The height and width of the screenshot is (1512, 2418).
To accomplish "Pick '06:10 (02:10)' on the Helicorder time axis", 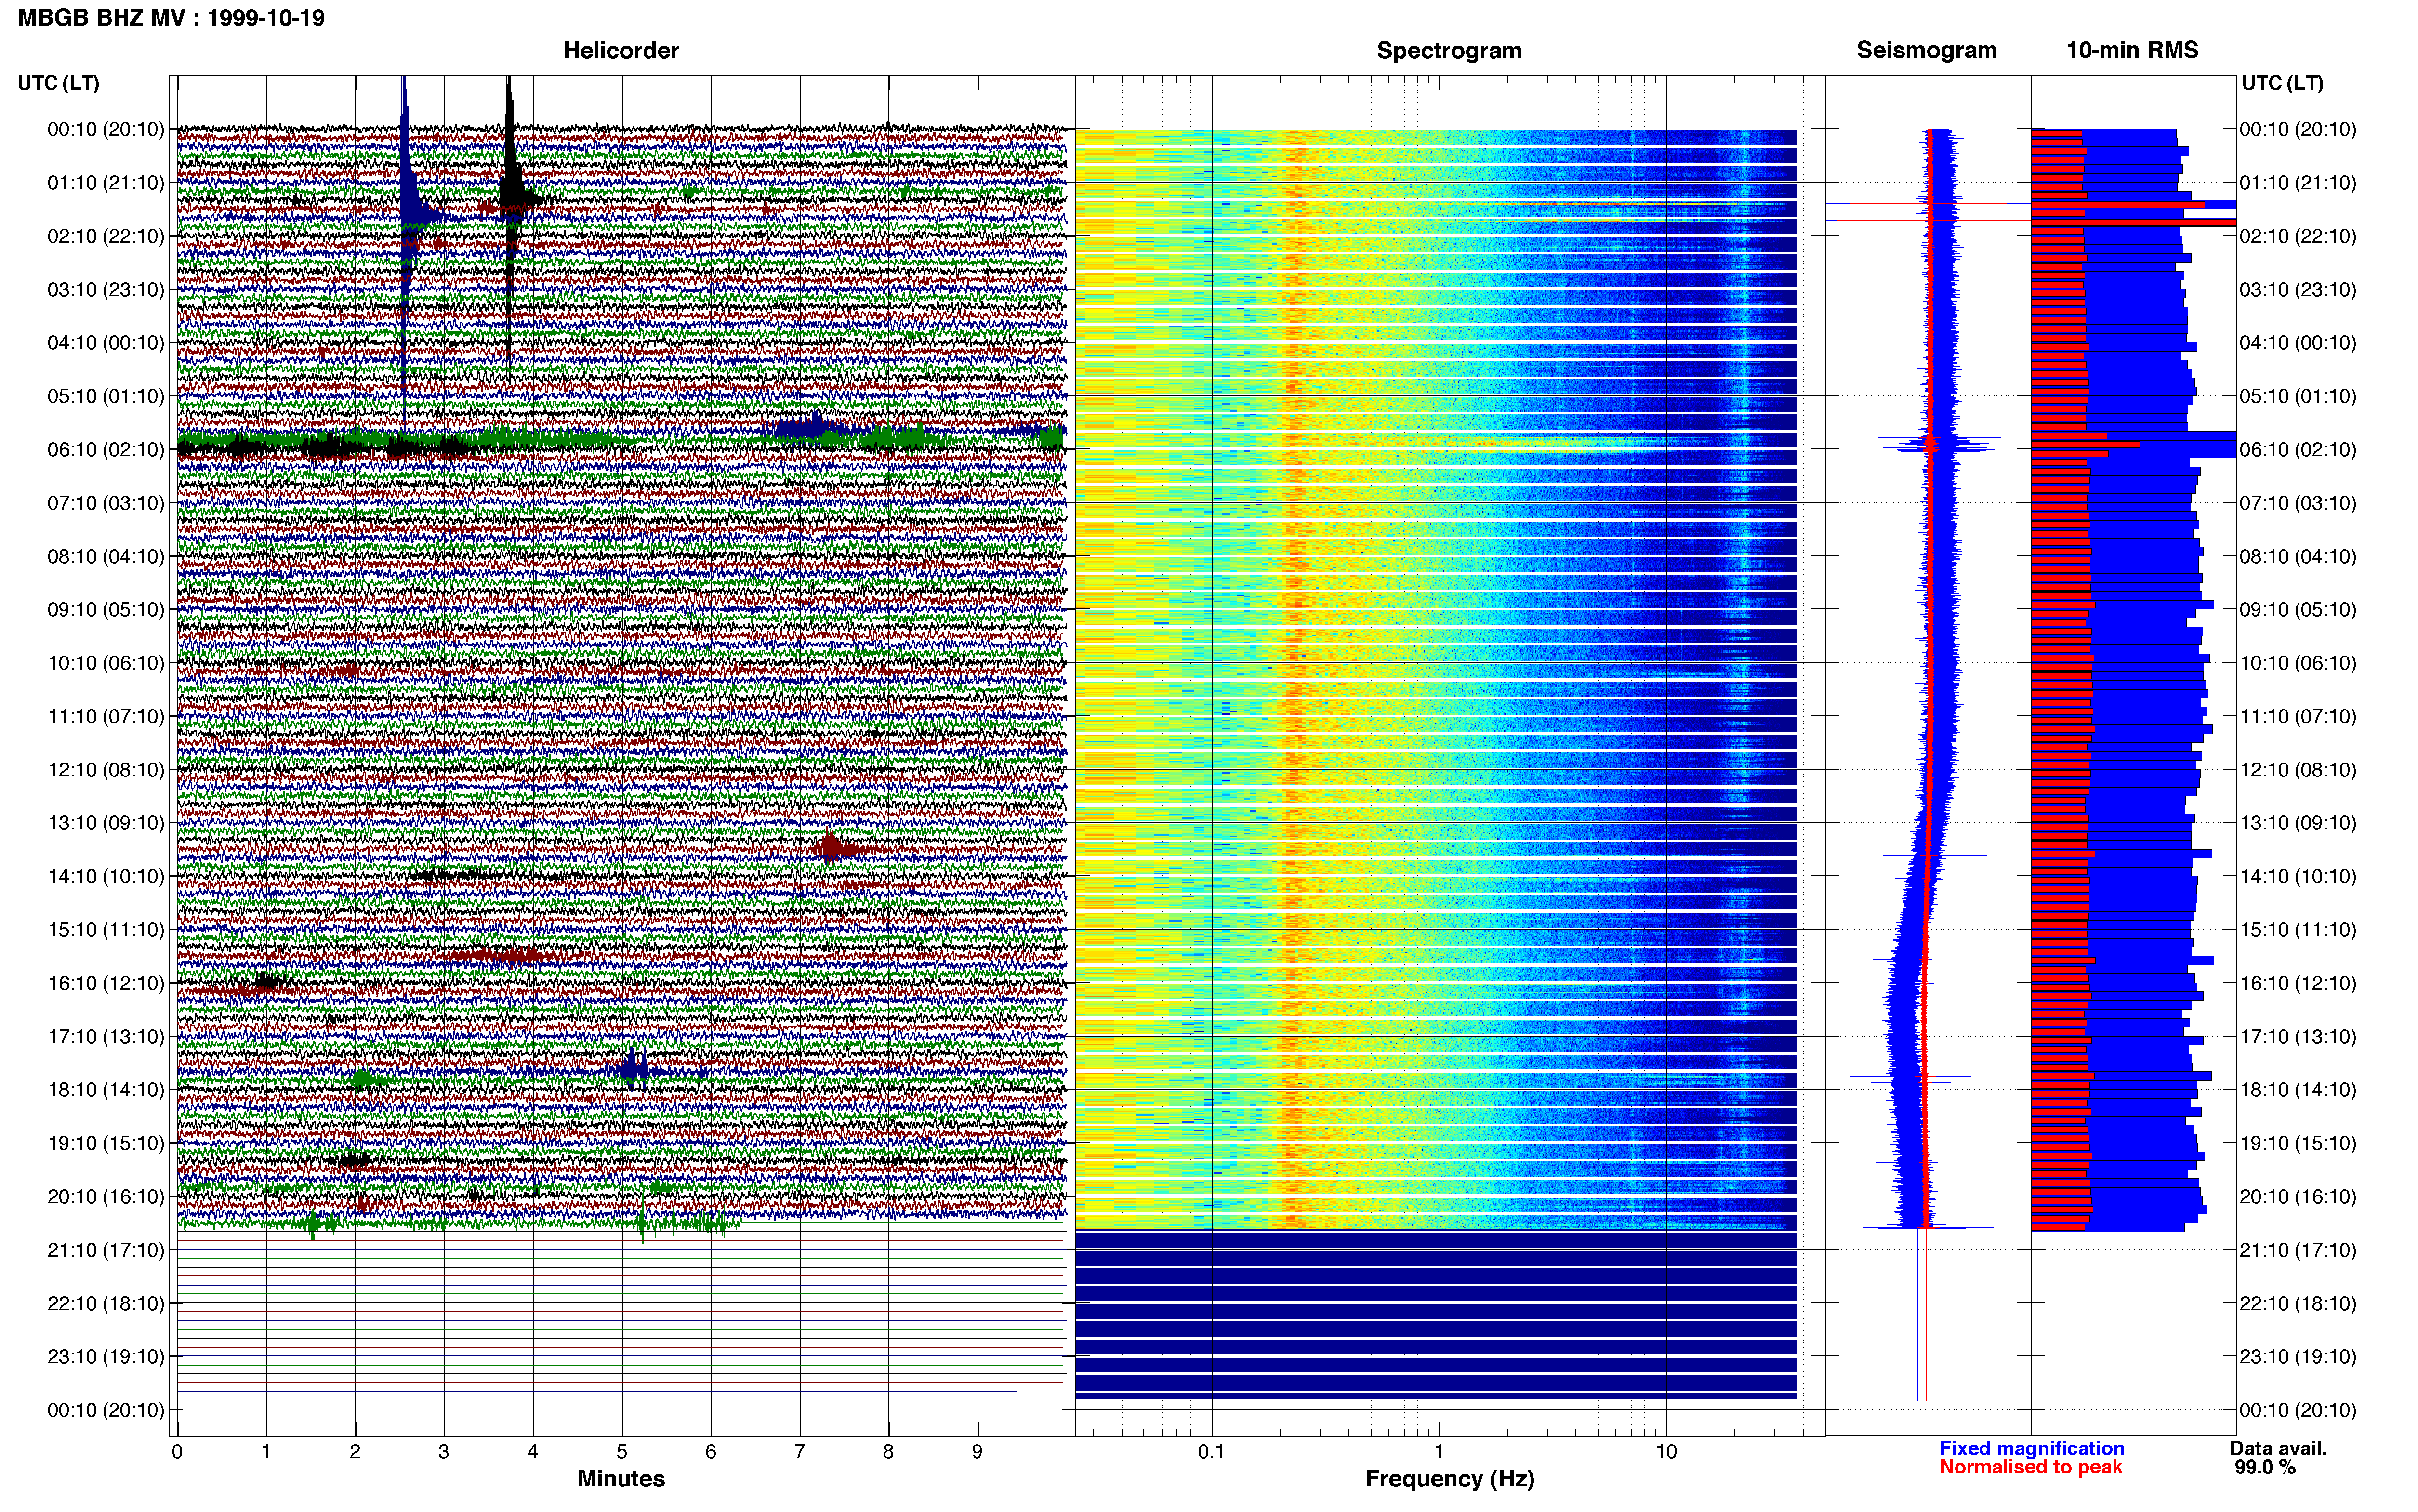I will point(106,450).
